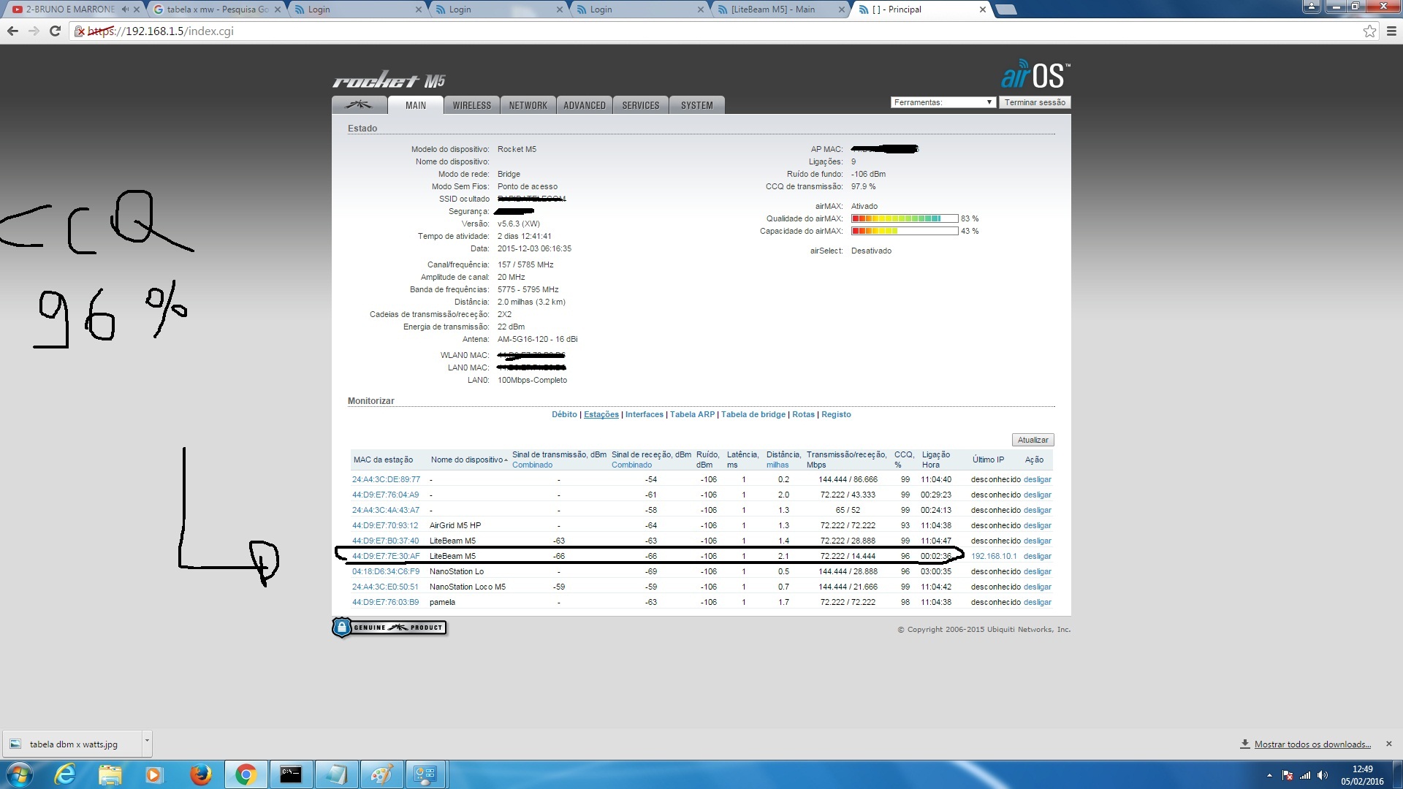
Task: Click the Ubiquiti logo tab
Action: [359, 105]
